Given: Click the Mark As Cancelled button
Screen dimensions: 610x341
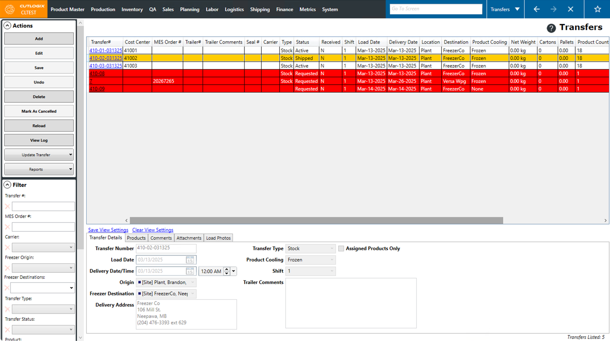Looking at the screenshot, I should pos(39,111).
